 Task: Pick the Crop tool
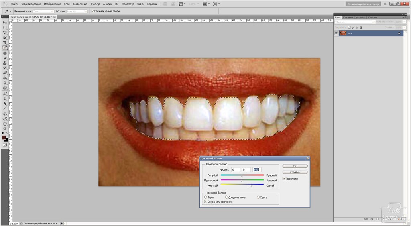(x=5, y=43)
